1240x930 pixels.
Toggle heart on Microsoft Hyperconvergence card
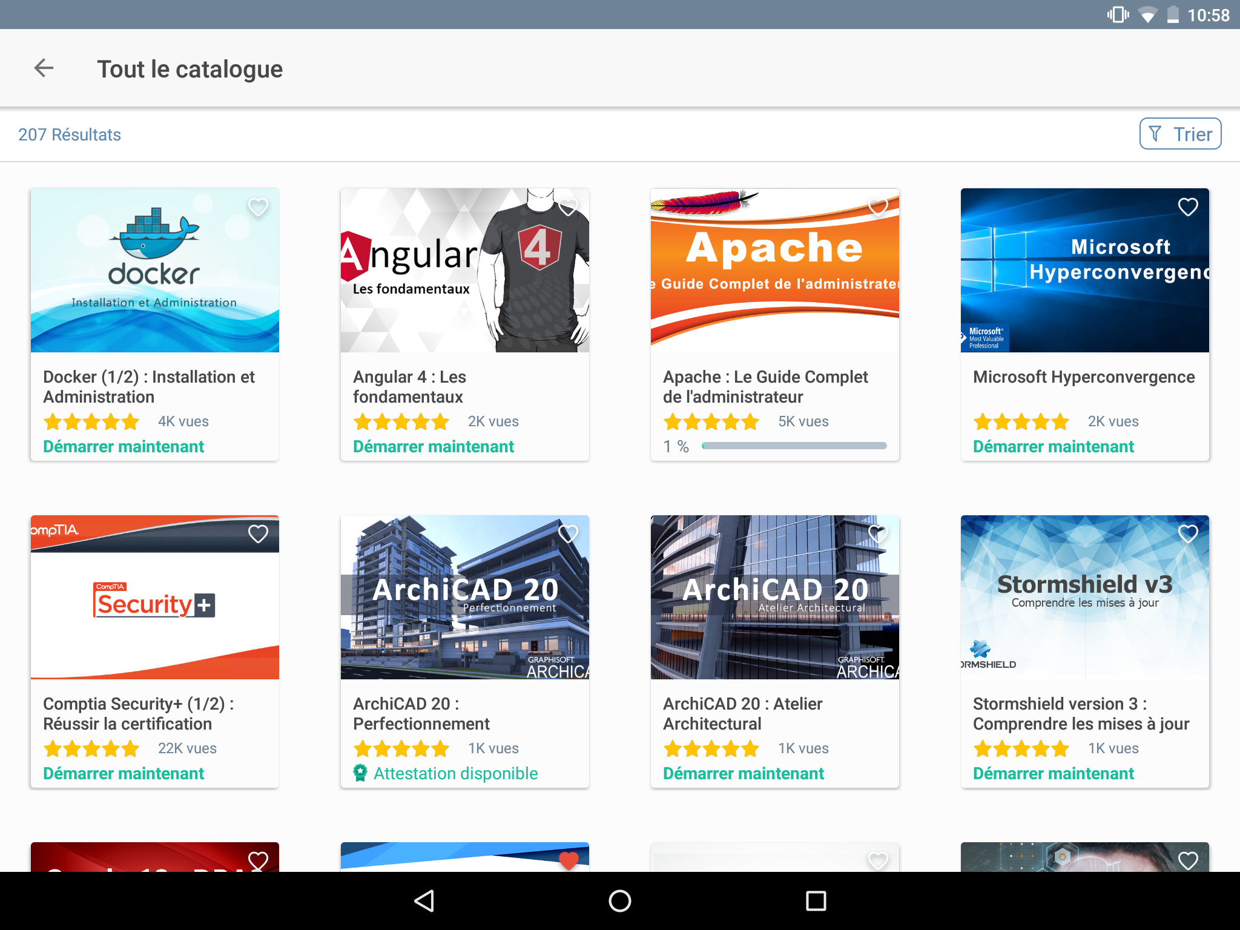[1188, 207]
